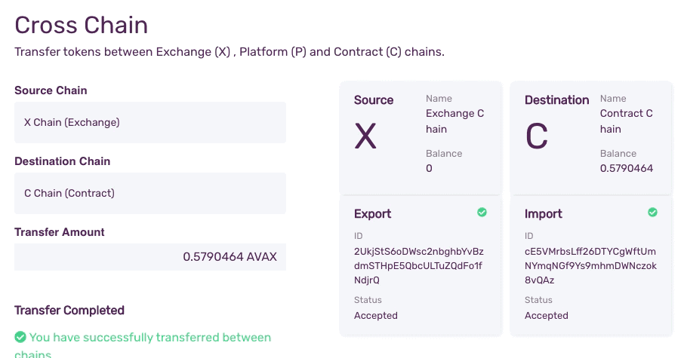Click the large C destination chain symbol
Viewport: 684px width, 358px height.
536,136
